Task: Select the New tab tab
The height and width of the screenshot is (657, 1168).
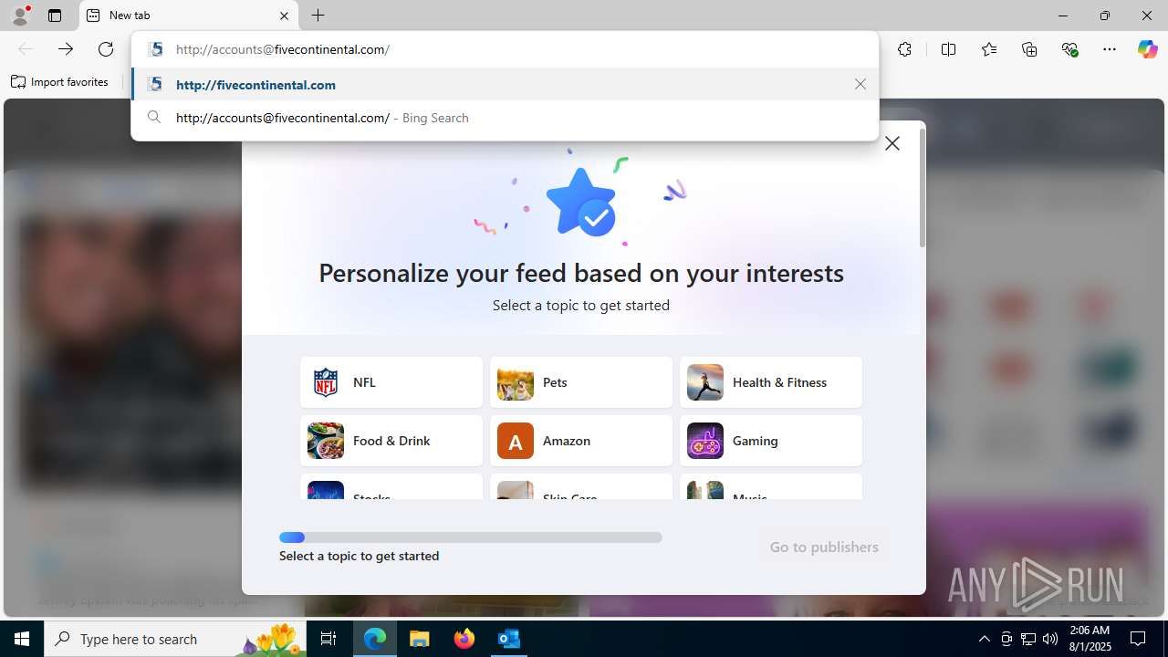Action: pyautogui.click(x=189, y=16)
